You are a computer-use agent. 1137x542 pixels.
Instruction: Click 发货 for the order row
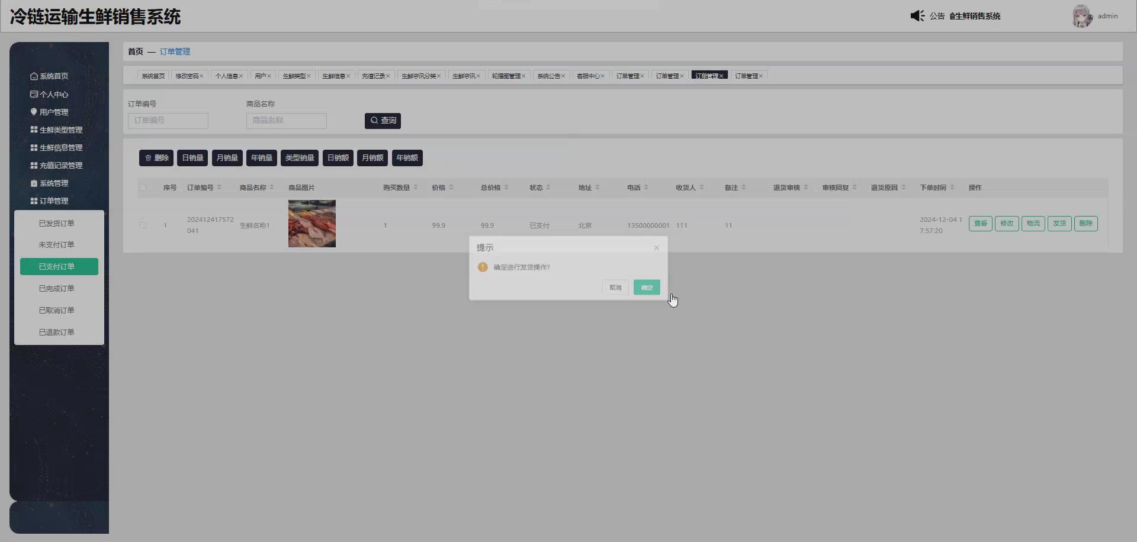click(x=1059, y=224)
